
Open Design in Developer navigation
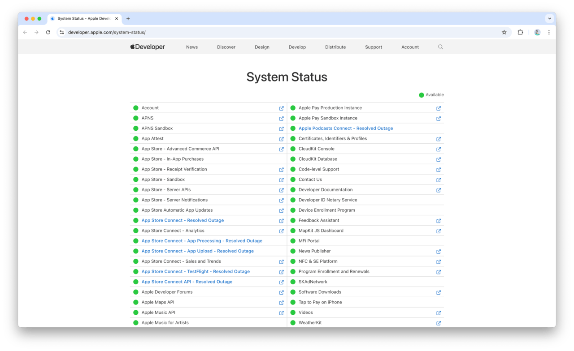262,47
